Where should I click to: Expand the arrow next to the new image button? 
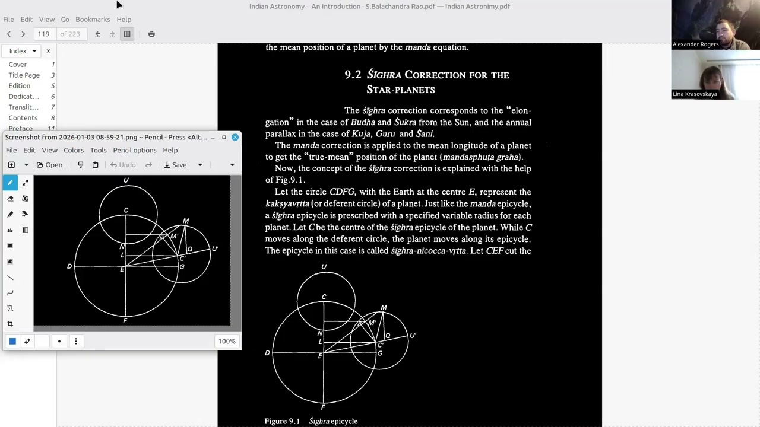[26, 165]
